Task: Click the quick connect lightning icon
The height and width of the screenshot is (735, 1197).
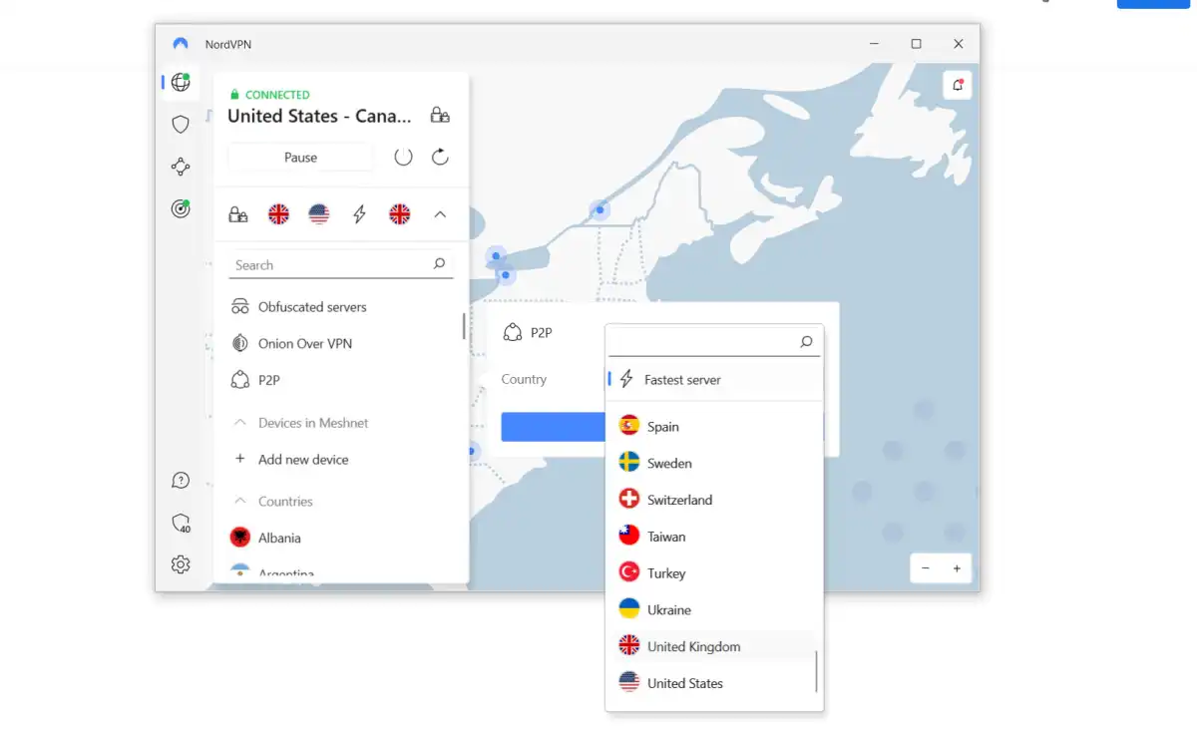Action: tap(359, 214)
